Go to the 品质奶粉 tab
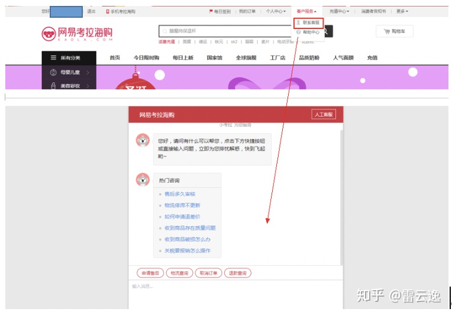 coord(309,57)
